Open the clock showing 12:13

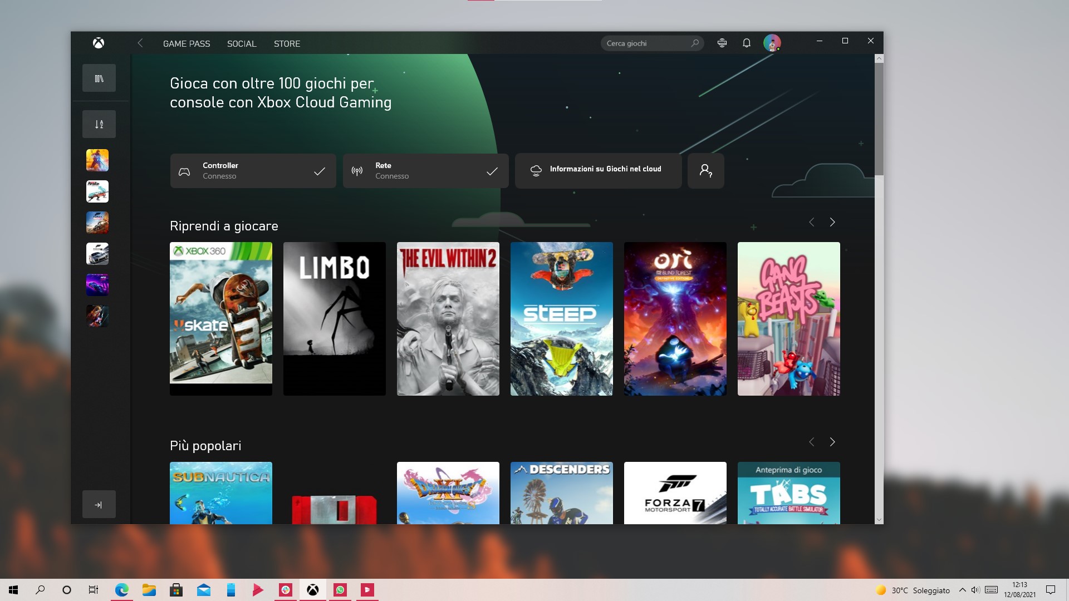click(1020, 590)
